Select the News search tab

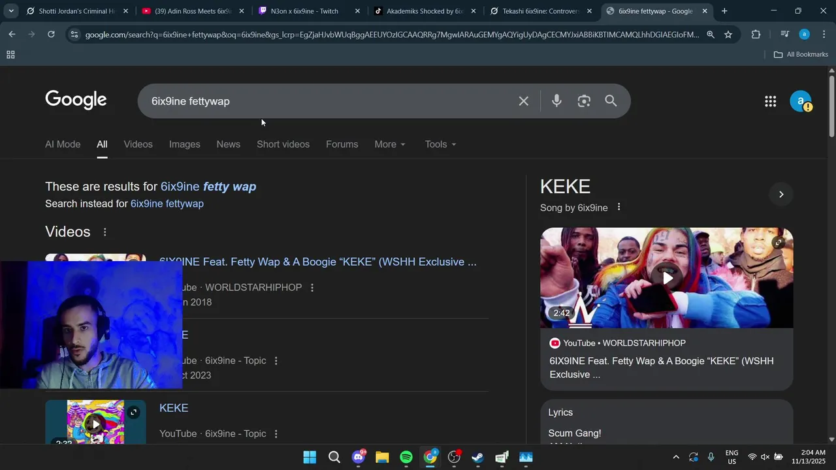click(x=229, y=144)
